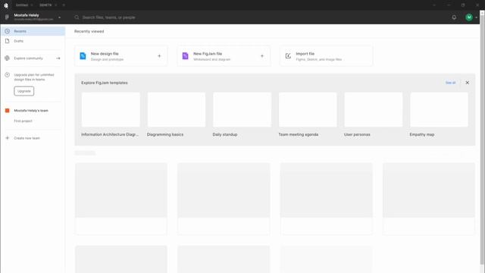Click the purple FigJam file icon
Screen dimensions: 485x273
[185, 56]
